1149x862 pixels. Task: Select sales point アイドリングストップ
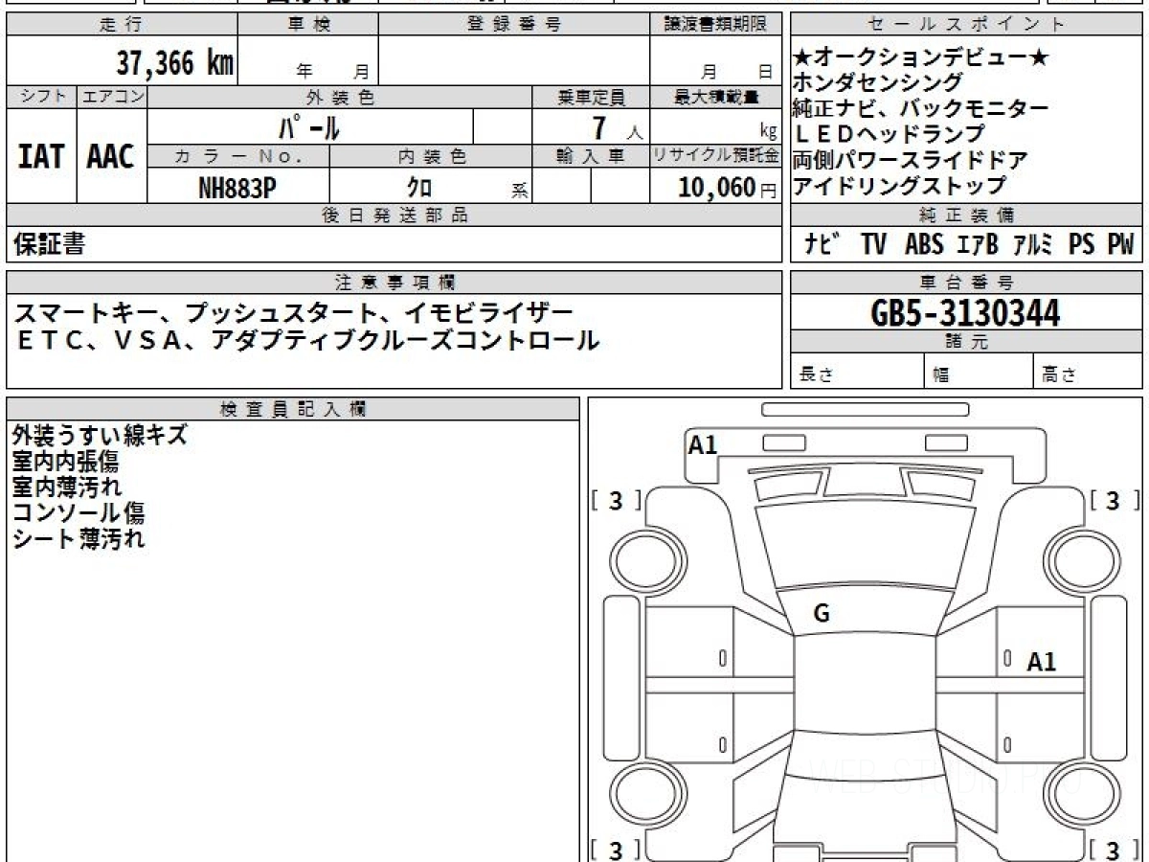[x=900, y=186]
